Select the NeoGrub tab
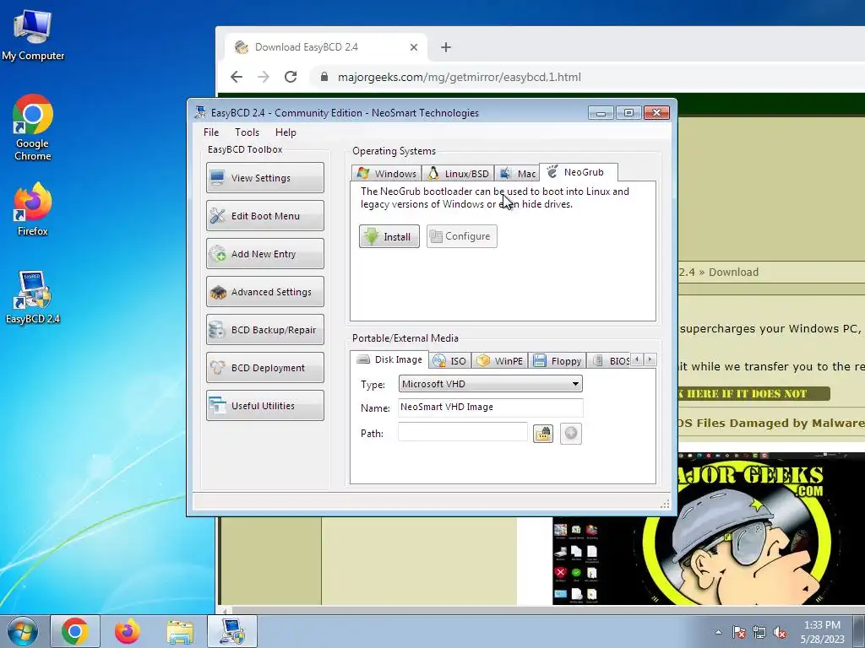This screenshot has width=865, height=648. (x=578, y=172)
